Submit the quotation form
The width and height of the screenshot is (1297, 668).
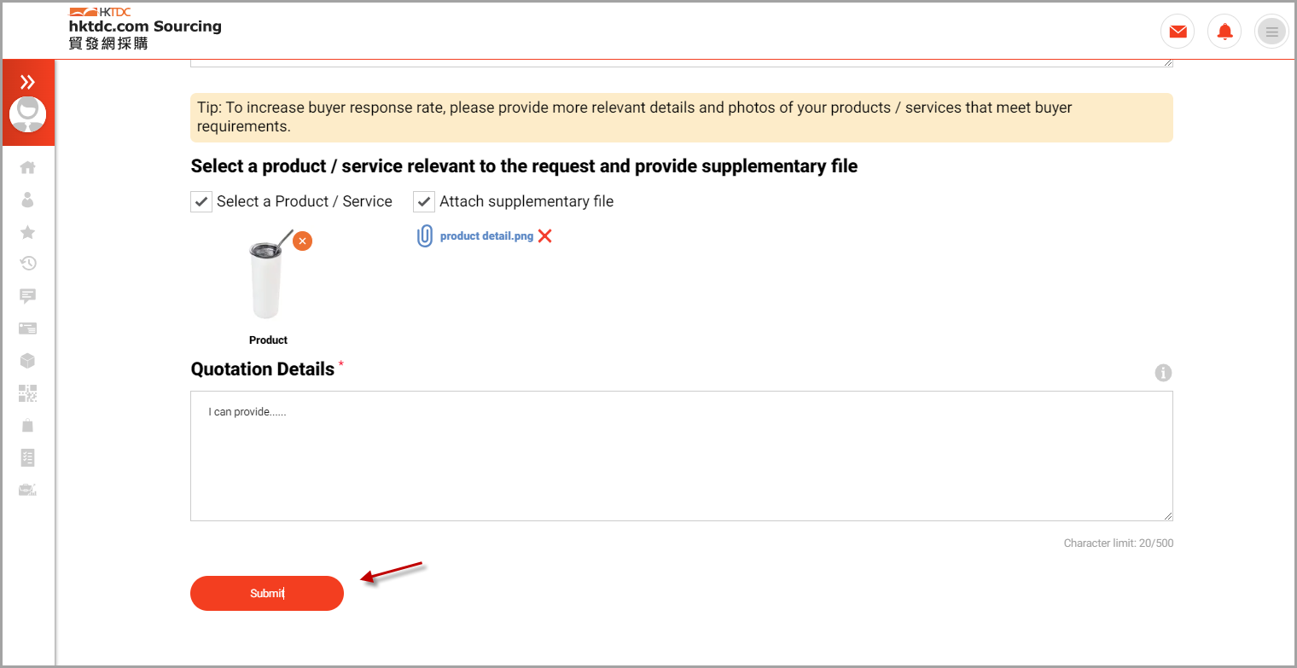pyautogui.click(x=267, y=593)
